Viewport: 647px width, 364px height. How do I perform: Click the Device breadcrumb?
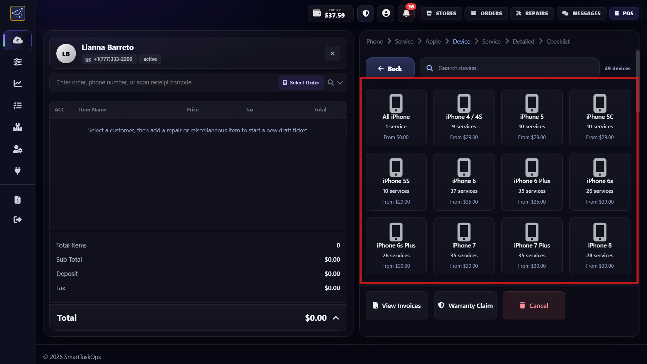pyautogui.click(x=461, y=41)
